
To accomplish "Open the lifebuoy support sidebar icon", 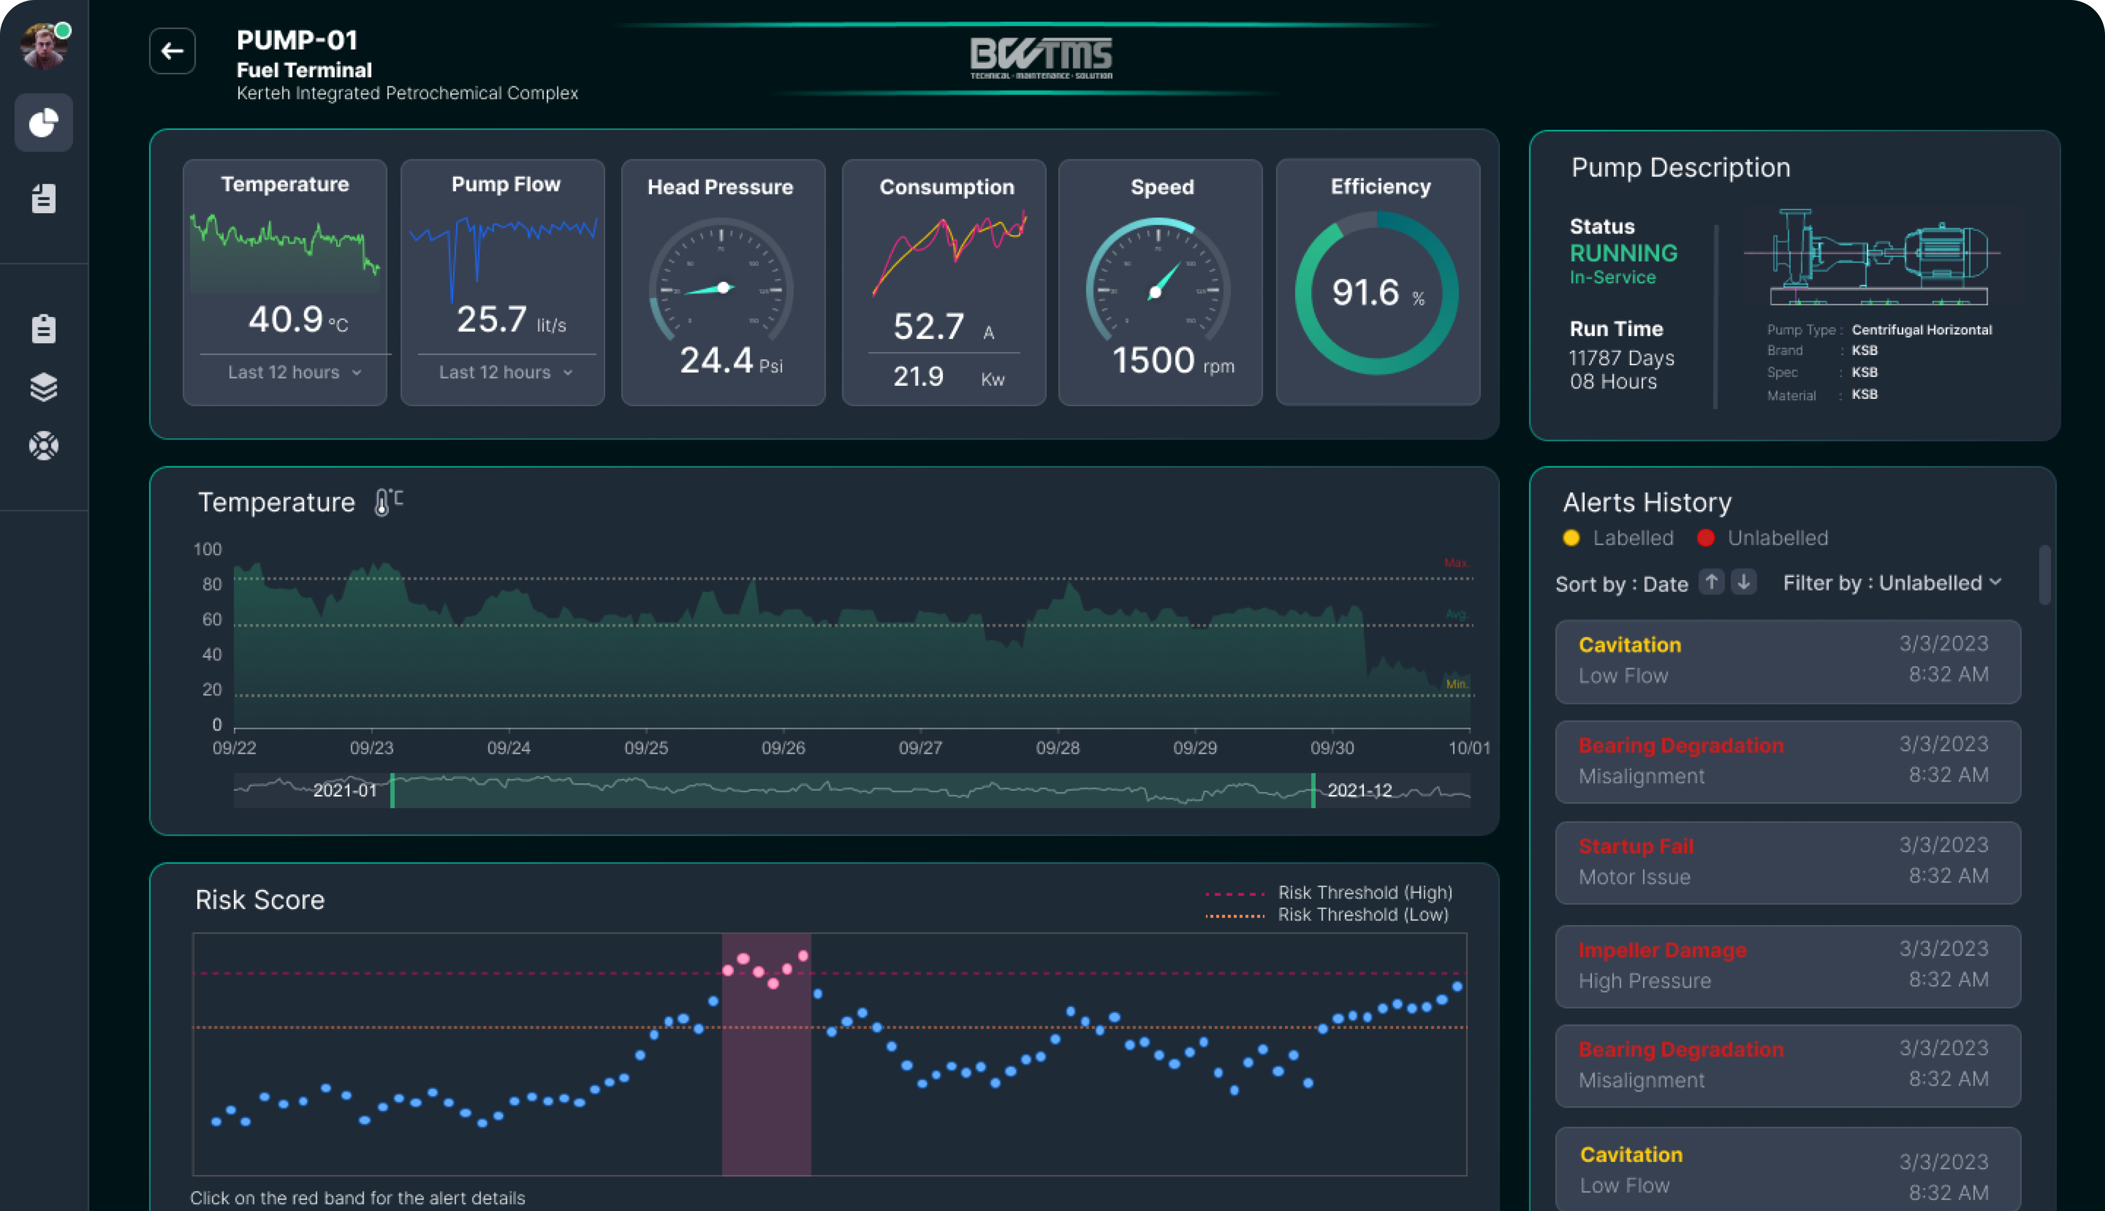I will coord(43,446).
